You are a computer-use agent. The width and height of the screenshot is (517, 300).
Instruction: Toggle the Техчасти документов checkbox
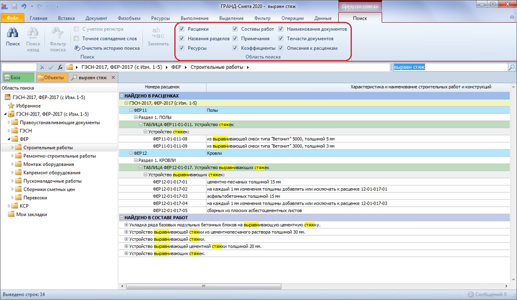point(281,39)
